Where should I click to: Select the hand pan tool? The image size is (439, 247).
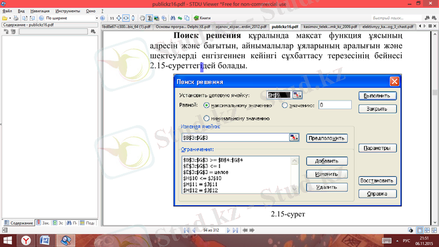pyautogui.click(x=141, y=18)
